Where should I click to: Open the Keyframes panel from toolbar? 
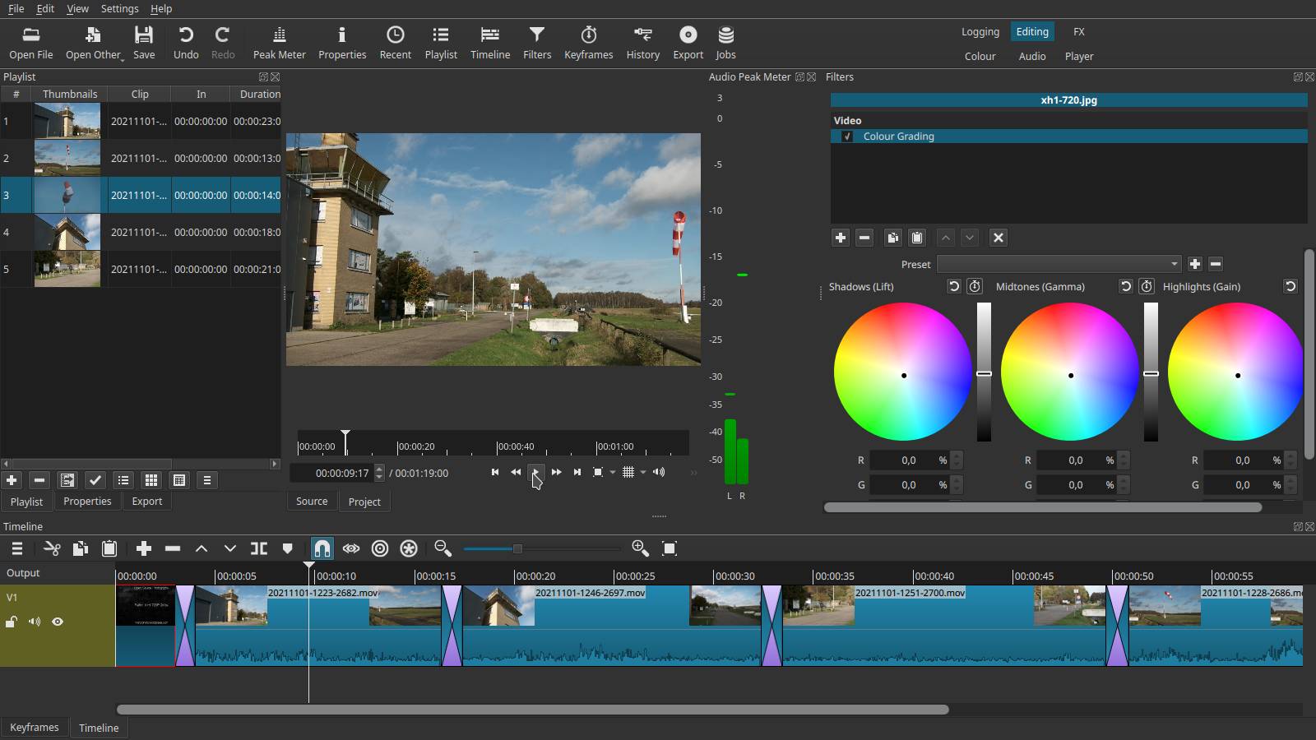coord(588,43)
